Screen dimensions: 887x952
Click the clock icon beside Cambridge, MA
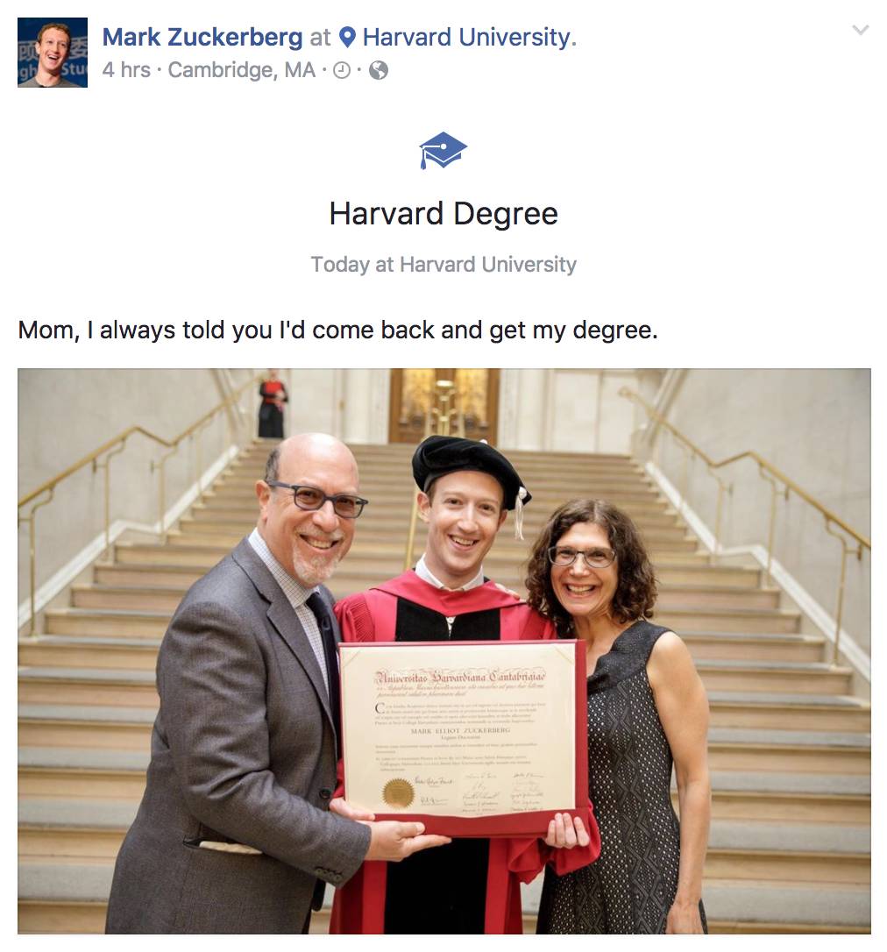(x=342, y=71)
